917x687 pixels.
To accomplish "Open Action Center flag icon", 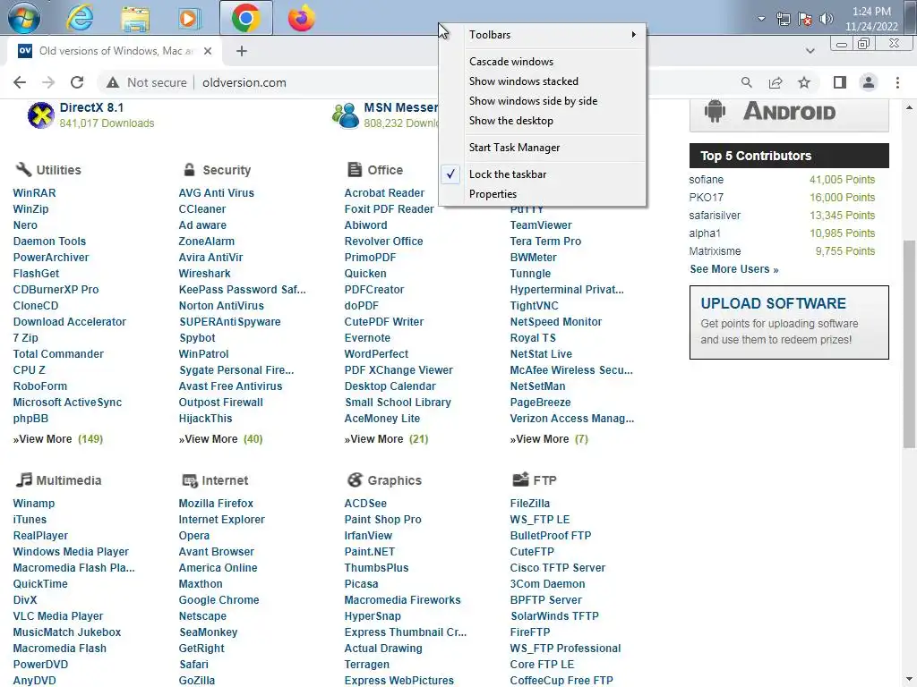I will 805,20.
